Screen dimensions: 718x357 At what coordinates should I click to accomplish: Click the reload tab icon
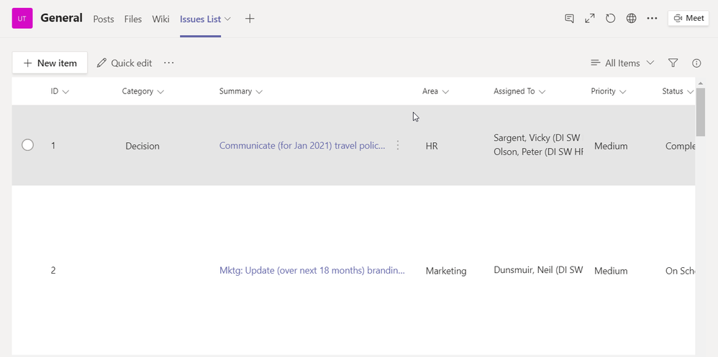[610, 19]
